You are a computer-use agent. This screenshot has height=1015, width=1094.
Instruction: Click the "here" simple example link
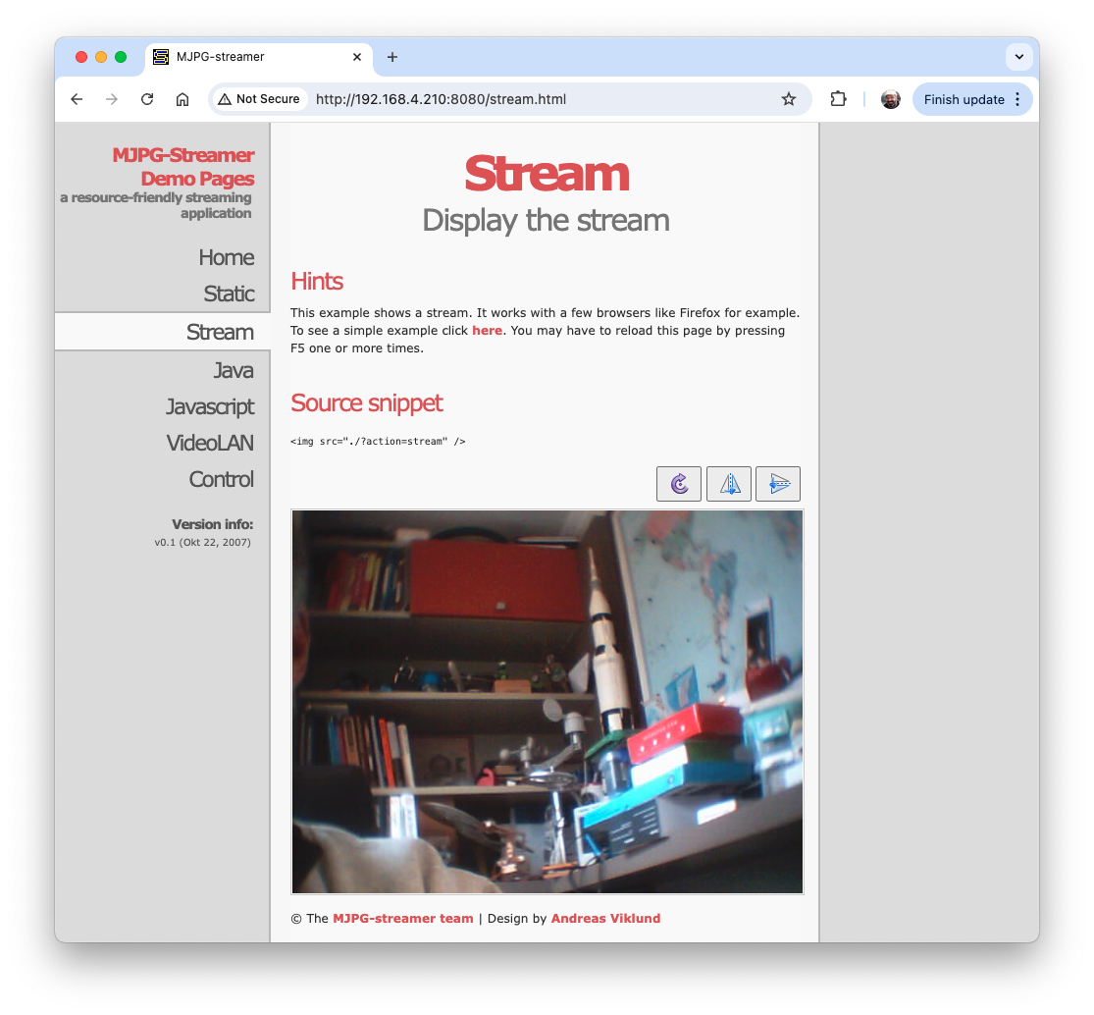click(x=487, y=331)
